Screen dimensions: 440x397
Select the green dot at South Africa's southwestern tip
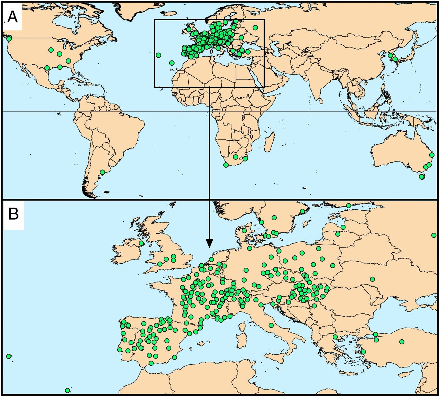226,165
